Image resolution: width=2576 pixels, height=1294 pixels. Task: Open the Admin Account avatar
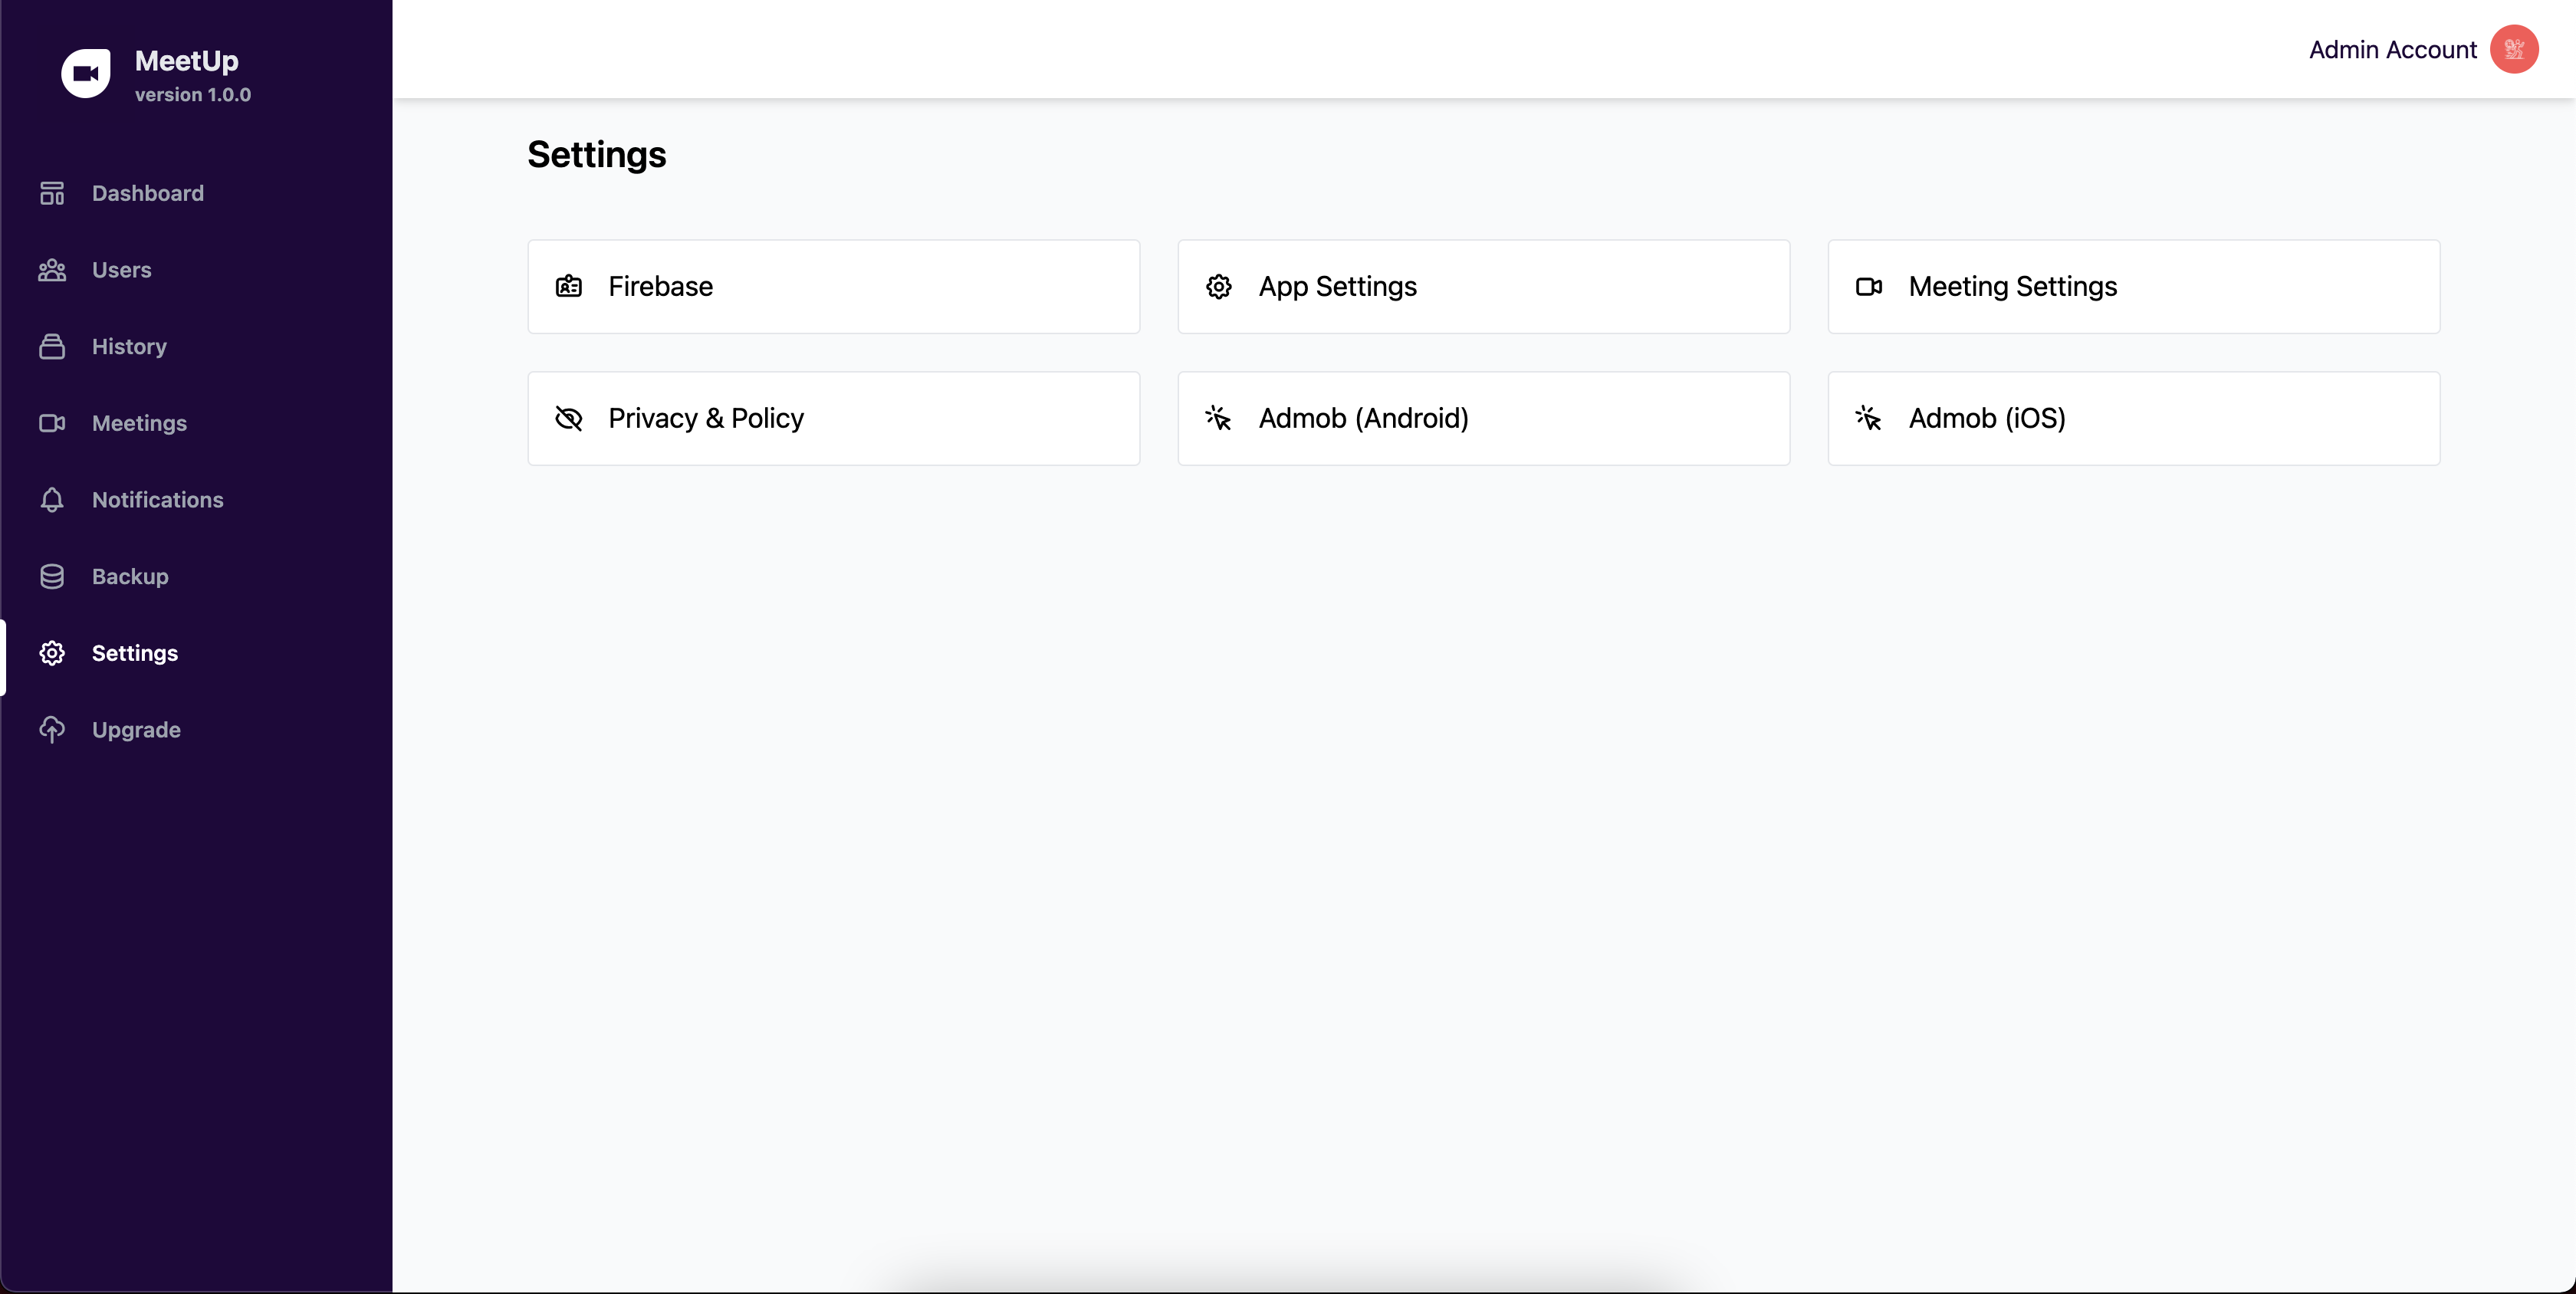tap(2514, 49)
